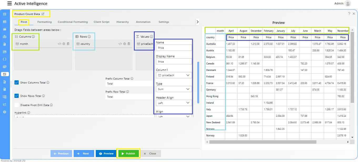Screen dimensions: 358x162
Task: Switch to the Formatting tab
Action: 44,22
